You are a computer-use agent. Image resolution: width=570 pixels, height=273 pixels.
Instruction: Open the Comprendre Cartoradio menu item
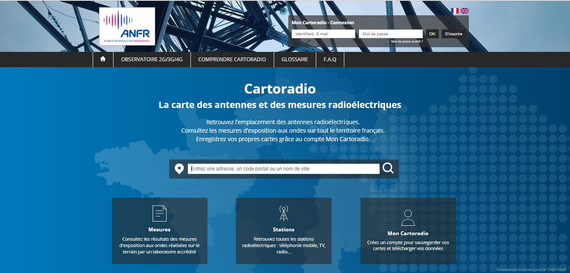coord(232,60)
